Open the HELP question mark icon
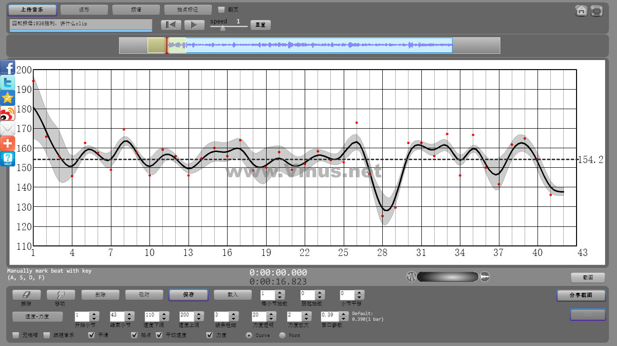The width and height of the screenshot is (617, 346). (x=8, y=159)
